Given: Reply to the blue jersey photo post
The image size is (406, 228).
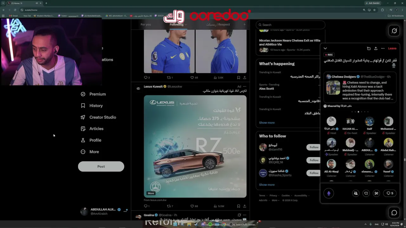Looking at the screenshot, I should click(x=147, y=78).
